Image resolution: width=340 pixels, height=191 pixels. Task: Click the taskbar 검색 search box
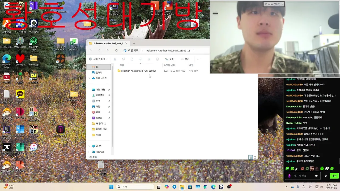point(135,187)
